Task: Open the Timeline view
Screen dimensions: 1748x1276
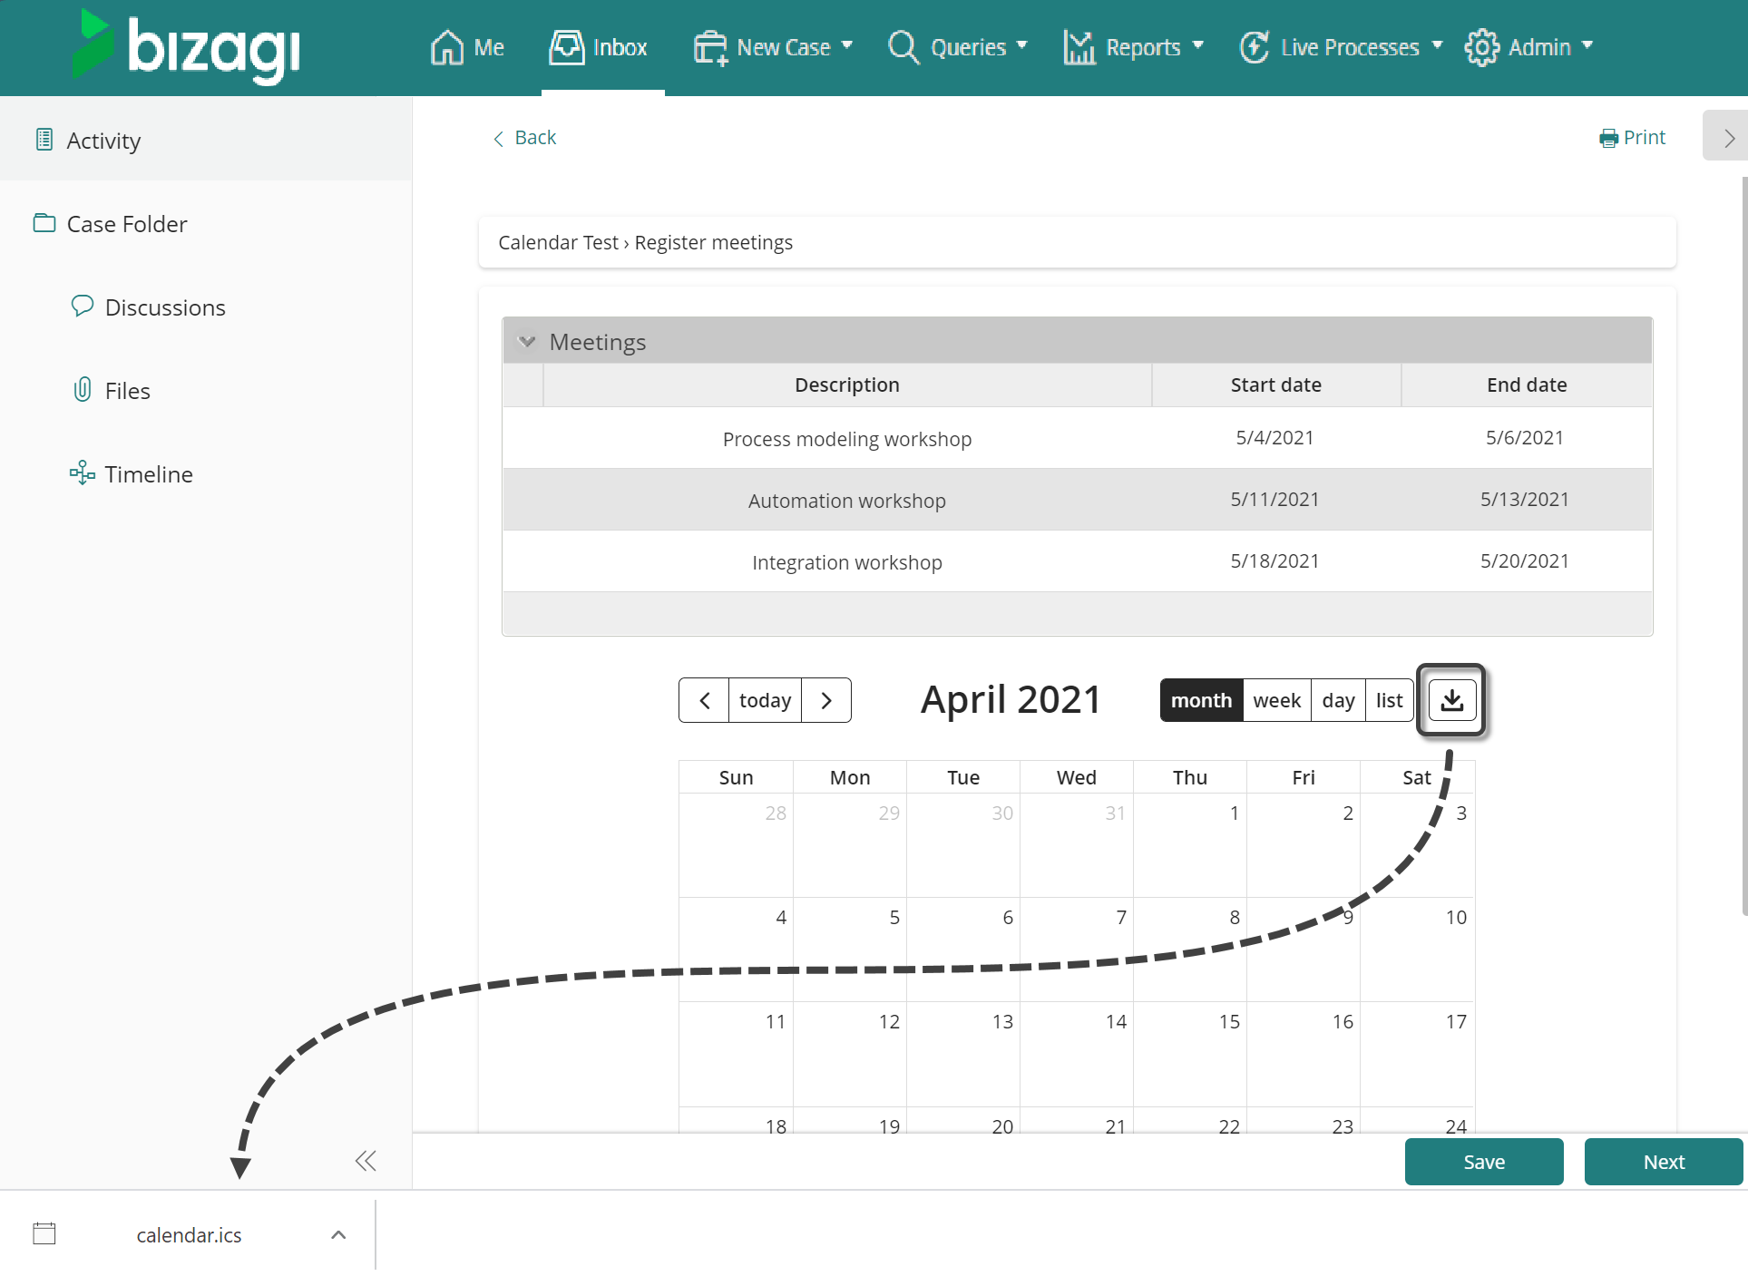Action: 148,474
